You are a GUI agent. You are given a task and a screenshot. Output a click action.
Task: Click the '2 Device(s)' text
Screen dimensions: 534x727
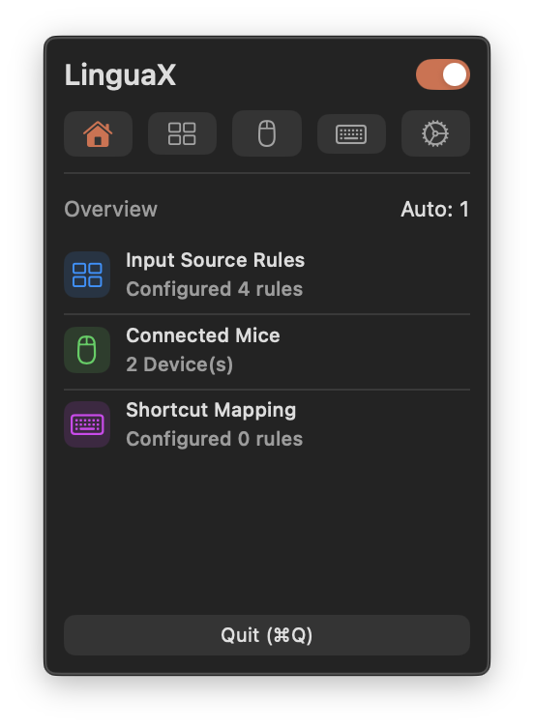(180, 364)
